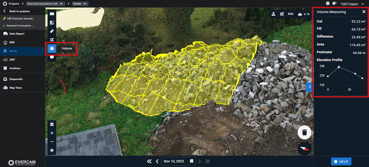Open the Archives section
The image size is (369, 167).
point(22,68)
